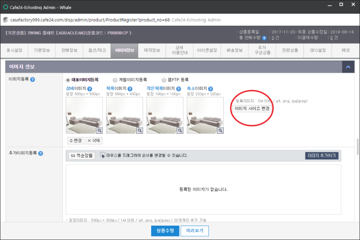Click the Whale browser logo icon
Image resolution: width=360 pixels, height=240 pixels.
coord(5,7)
